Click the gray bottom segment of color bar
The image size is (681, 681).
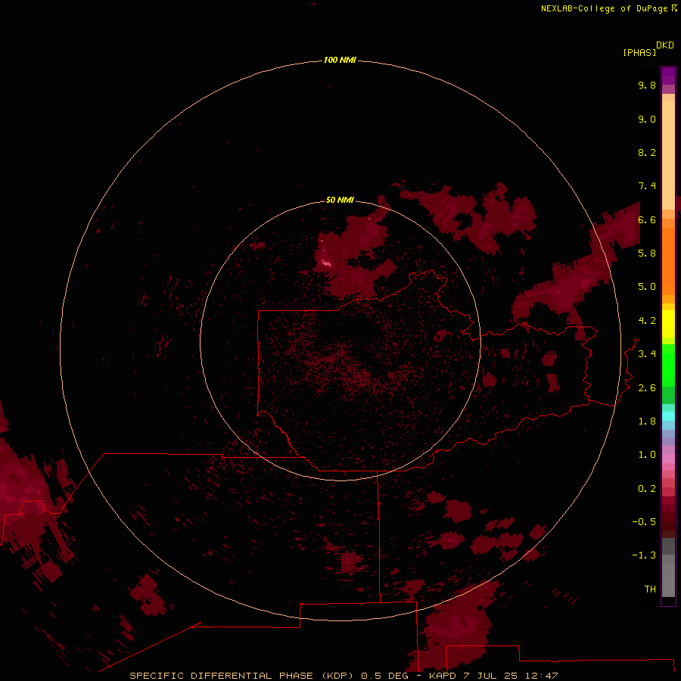[x=668, y=577]
